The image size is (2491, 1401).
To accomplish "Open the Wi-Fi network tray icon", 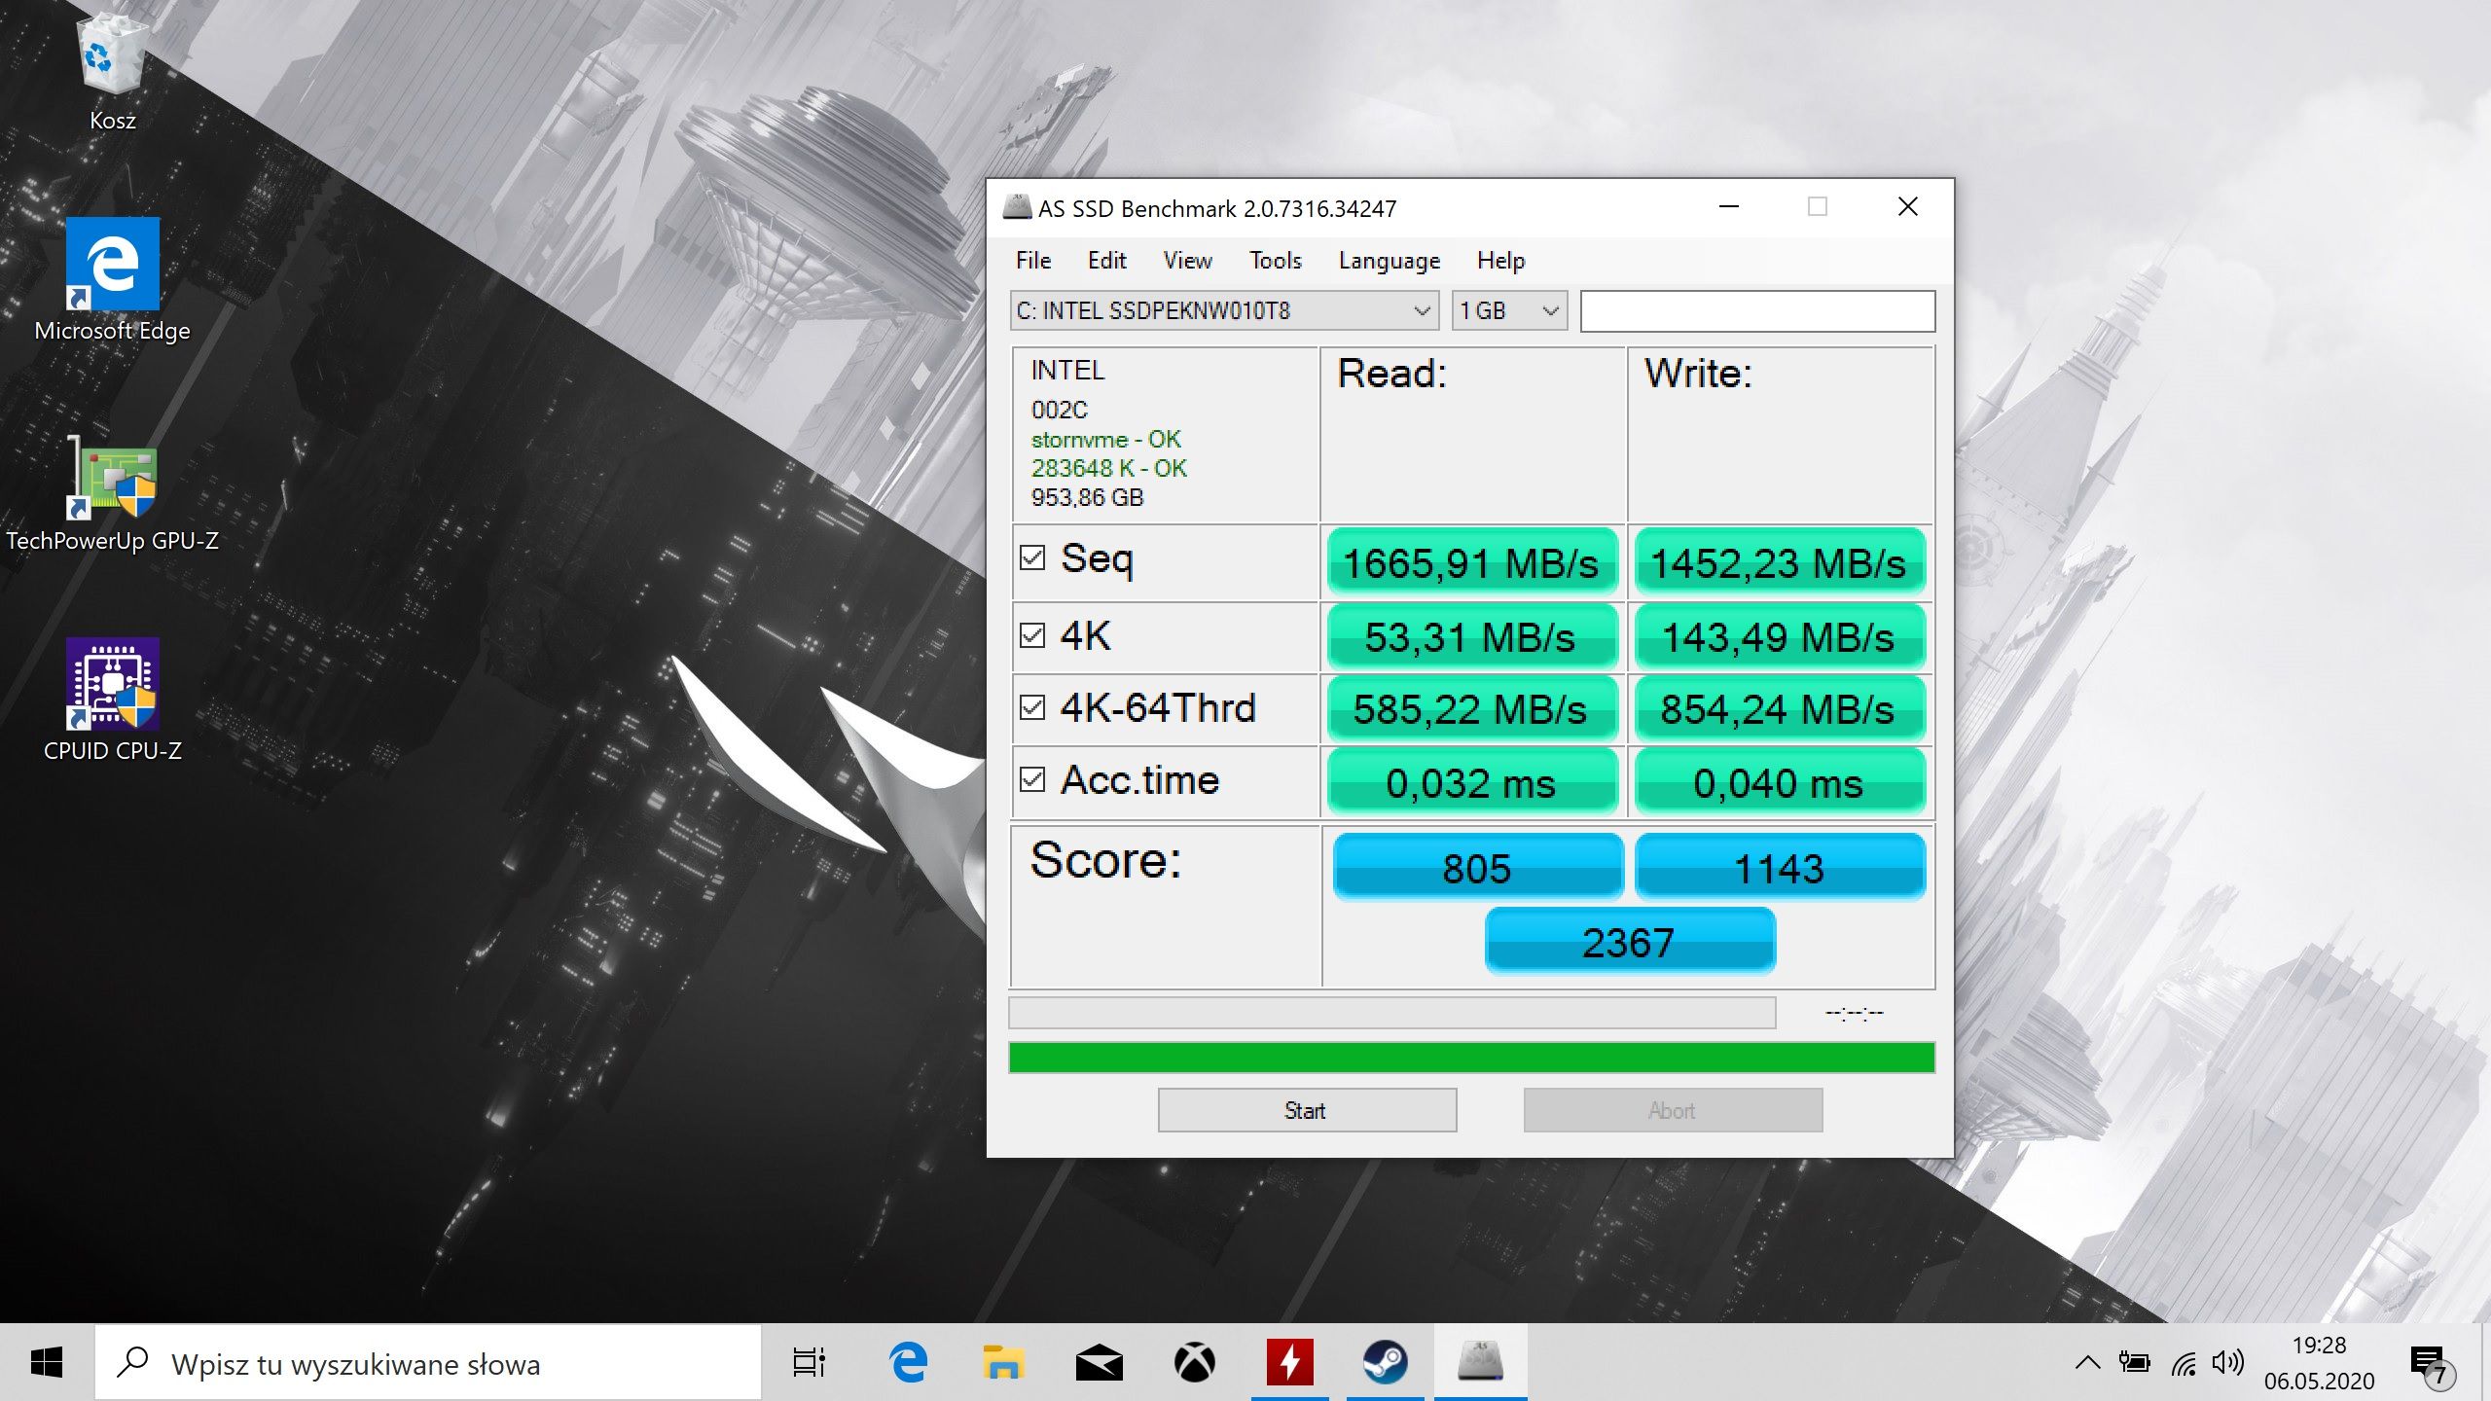I will coord(2184,1363).
